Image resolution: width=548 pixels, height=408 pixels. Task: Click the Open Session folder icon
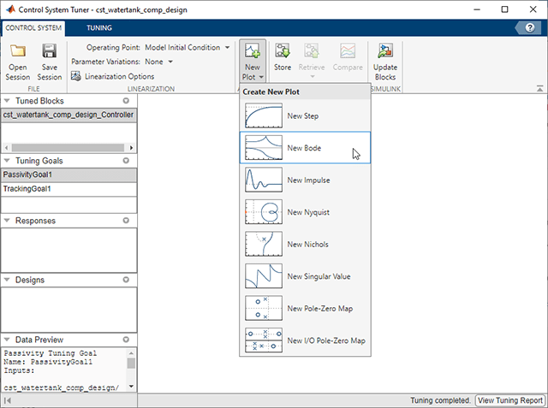(x=18, y=51)
